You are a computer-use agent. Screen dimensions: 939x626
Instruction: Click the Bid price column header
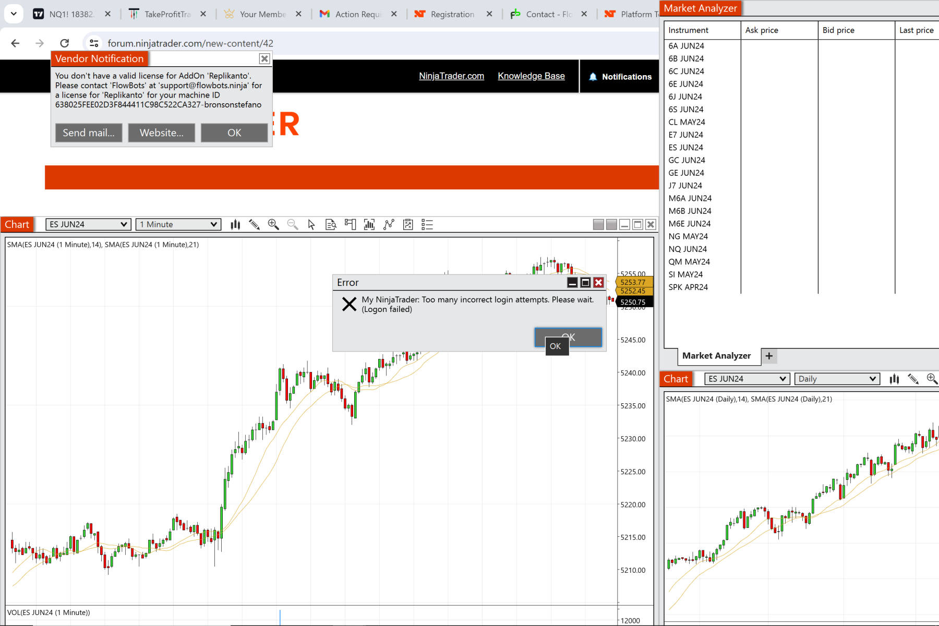[857, 30]
